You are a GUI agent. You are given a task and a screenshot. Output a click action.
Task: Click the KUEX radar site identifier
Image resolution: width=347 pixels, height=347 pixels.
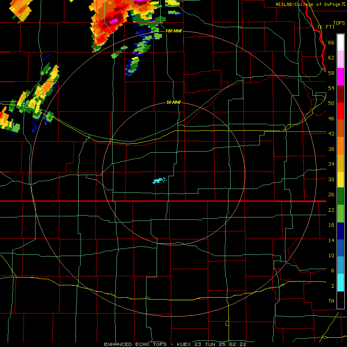point(184,344)
